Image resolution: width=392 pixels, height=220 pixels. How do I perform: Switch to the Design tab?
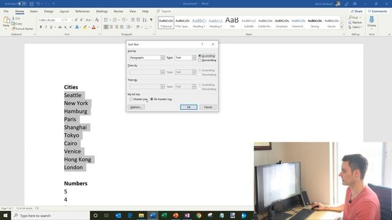pos(48,11)
